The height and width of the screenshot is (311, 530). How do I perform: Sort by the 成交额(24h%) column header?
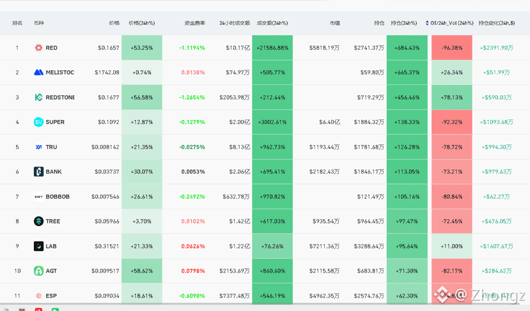coord(272,23)
